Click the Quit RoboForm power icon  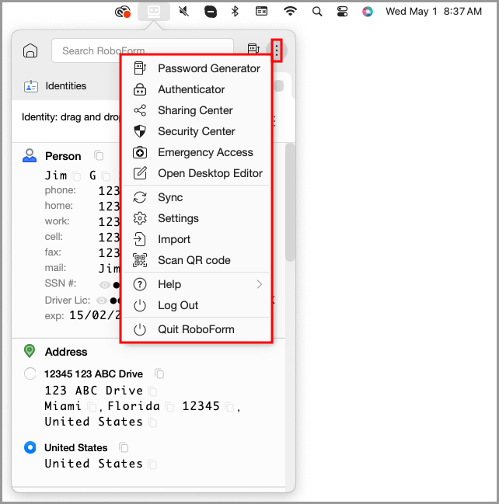140,329
